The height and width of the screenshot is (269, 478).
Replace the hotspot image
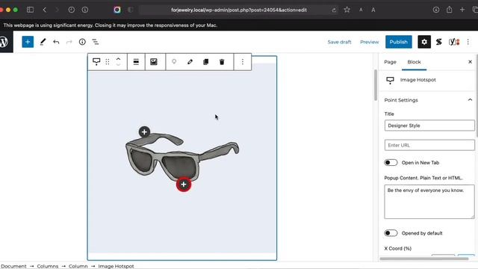click(x=154, y=62)
